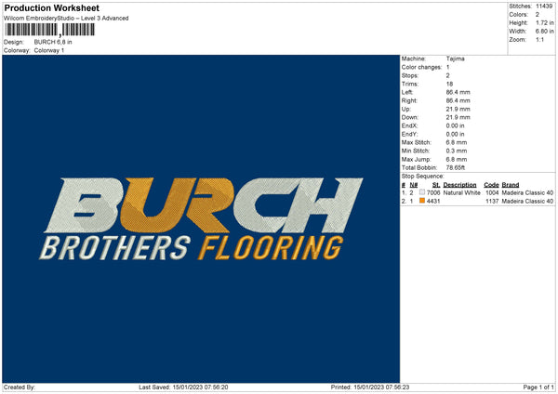Click thread code 1004

492,192
